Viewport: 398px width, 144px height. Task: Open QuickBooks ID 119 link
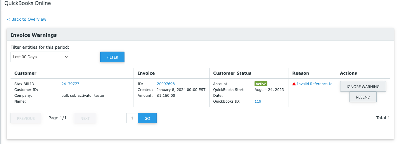point(258,101)
